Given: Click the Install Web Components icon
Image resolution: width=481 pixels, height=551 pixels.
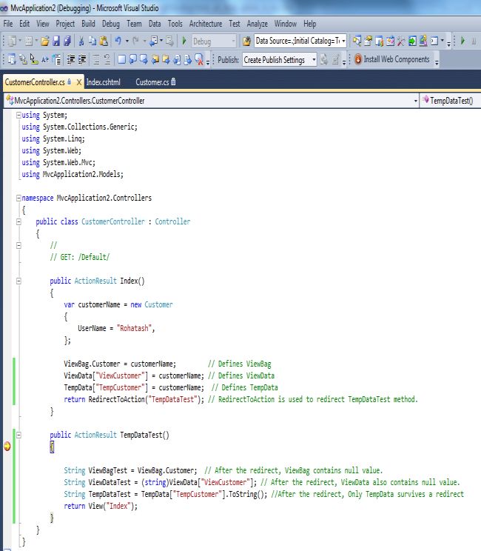Looking at the screenshot, I should 358,59.
